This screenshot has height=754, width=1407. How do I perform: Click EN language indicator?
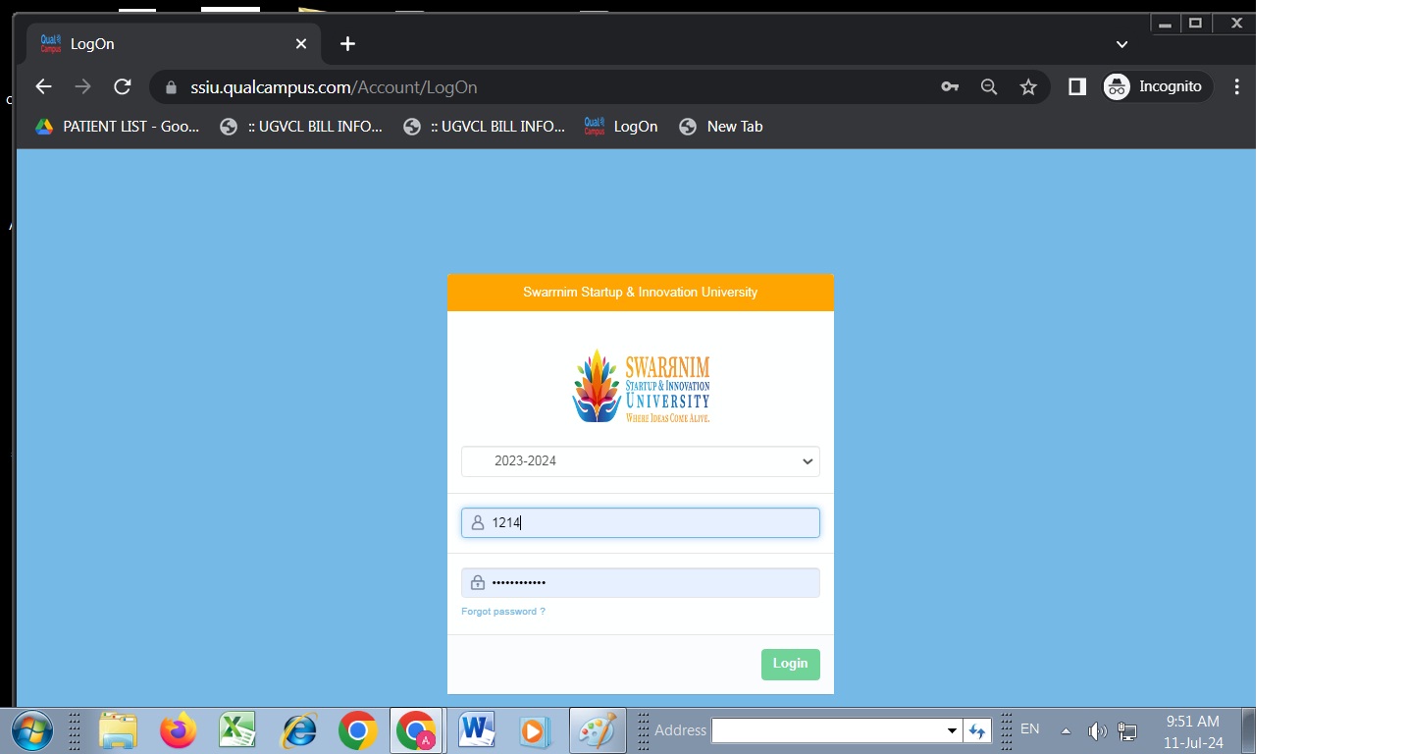(x=1030, y=729)
